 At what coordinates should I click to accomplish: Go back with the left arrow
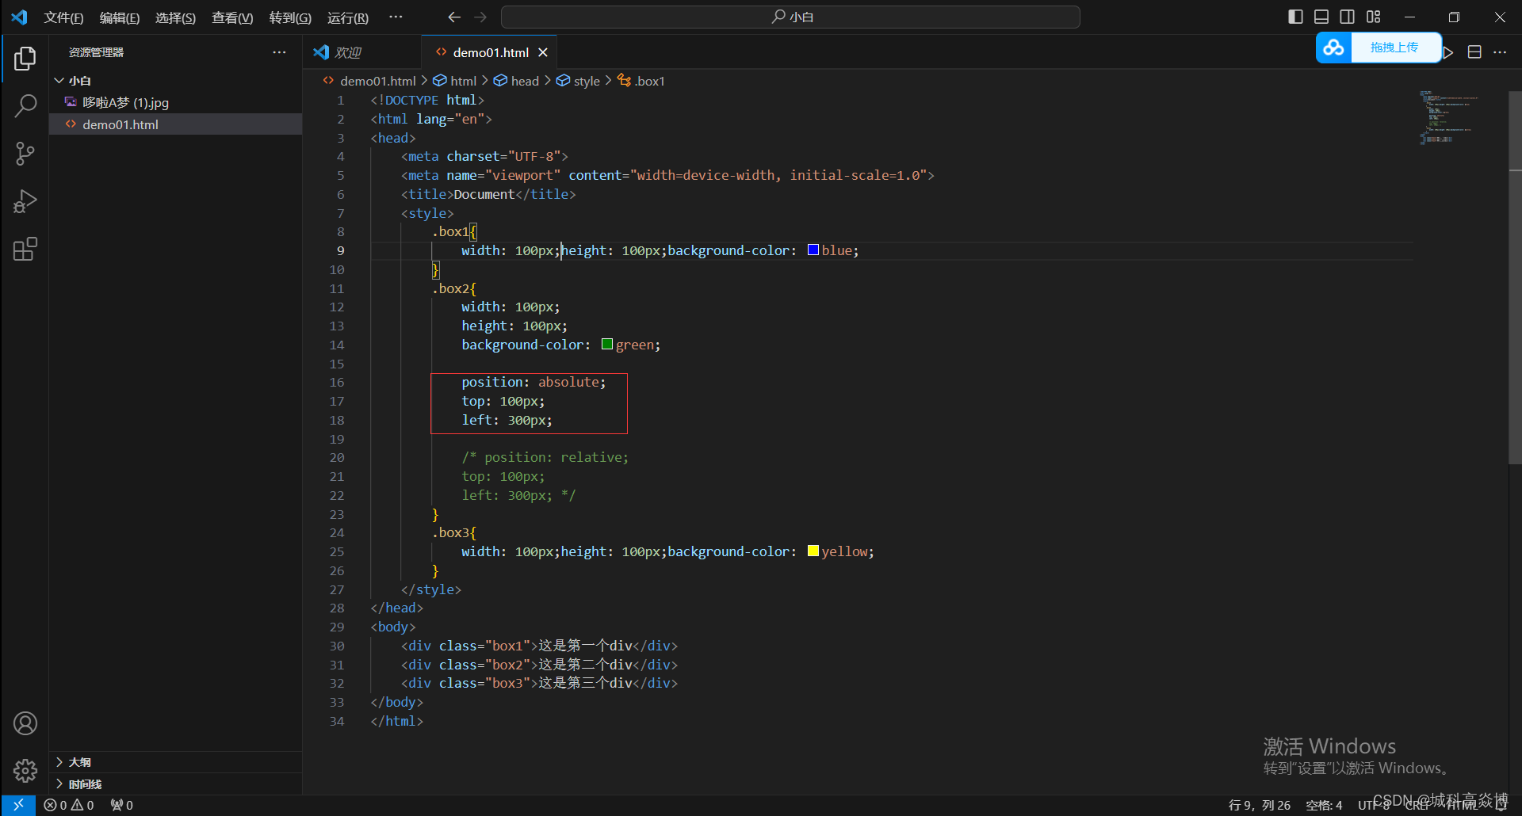(454, 17)
